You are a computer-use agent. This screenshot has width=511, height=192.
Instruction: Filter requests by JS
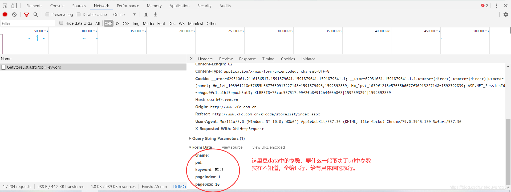pyautogui.click(x=117, y=23)
